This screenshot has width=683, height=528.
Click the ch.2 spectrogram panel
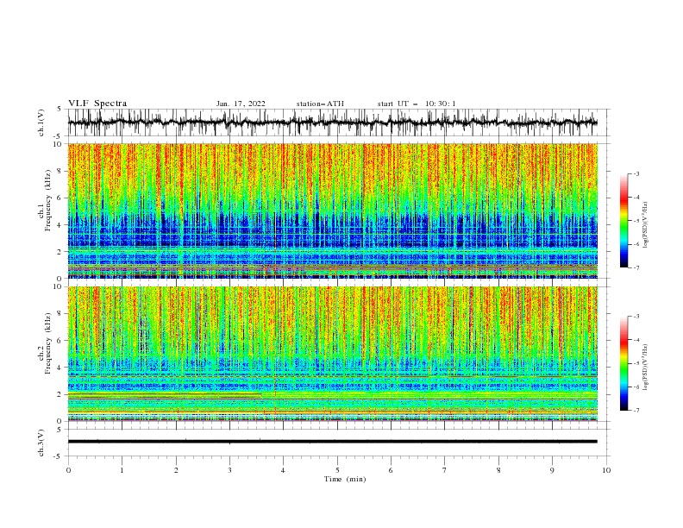tap(332, 354)
